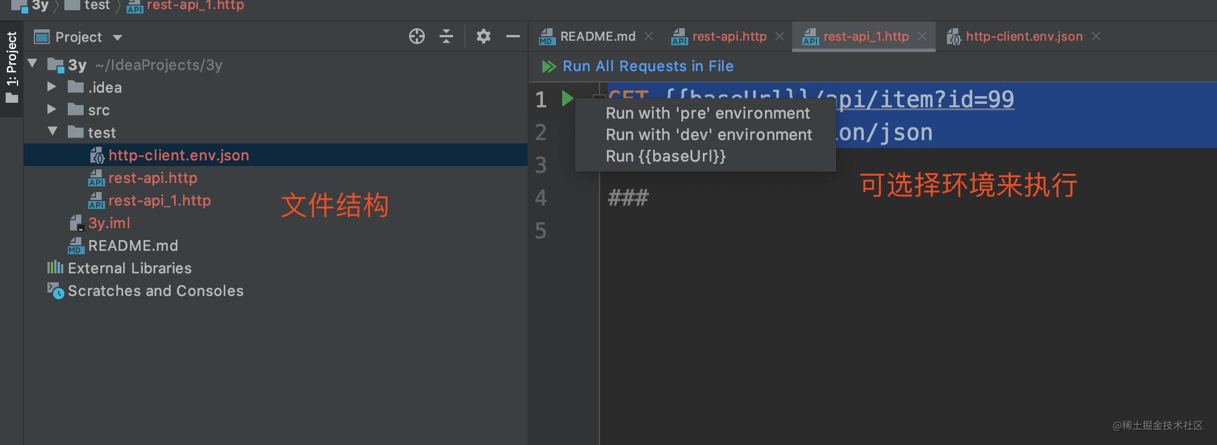1217x445 pixels.
Task: Expand the src folder arrow
Action: click(x=51, y=109)
